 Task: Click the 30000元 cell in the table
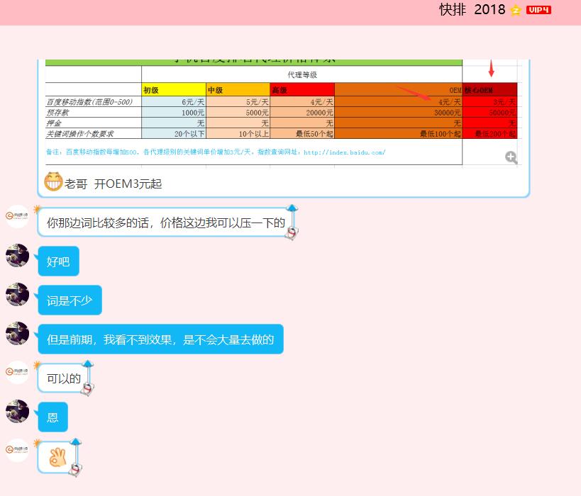398,113
